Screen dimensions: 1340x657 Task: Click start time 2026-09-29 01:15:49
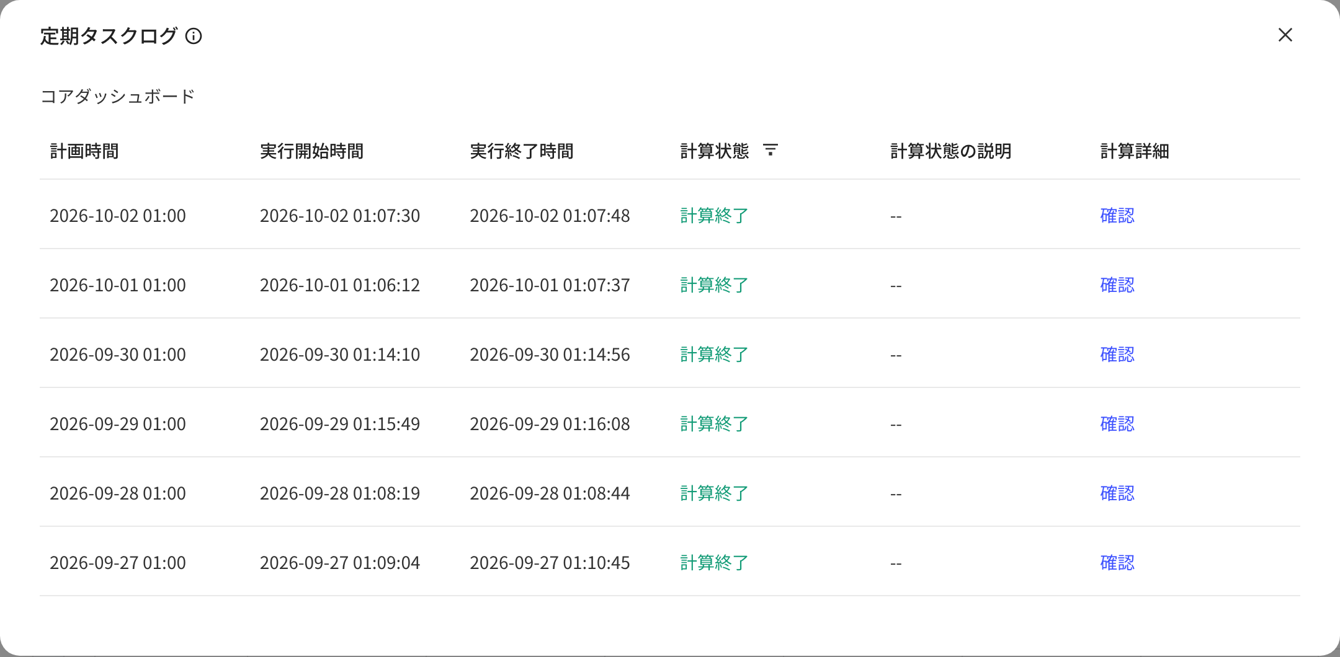point(340,424)
